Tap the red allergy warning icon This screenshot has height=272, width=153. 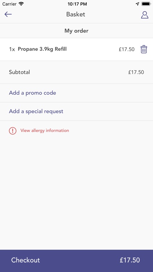tap(13, 131)
